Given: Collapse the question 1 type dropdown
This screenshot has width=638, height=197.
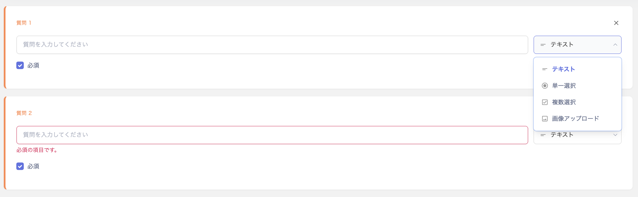Looking at the screenshot, I should [x=577, y=45].
